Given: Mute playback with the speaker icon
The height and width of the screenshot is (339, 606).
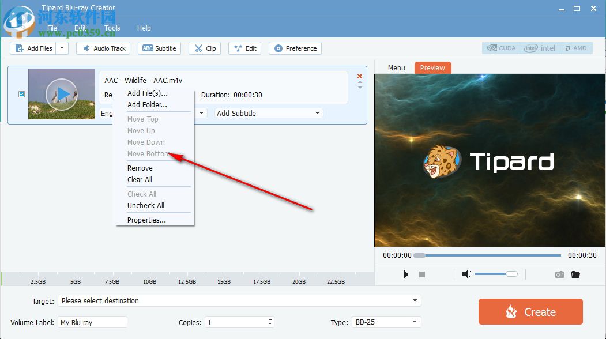Looking at the screenshot, I should tap(466, 274).
